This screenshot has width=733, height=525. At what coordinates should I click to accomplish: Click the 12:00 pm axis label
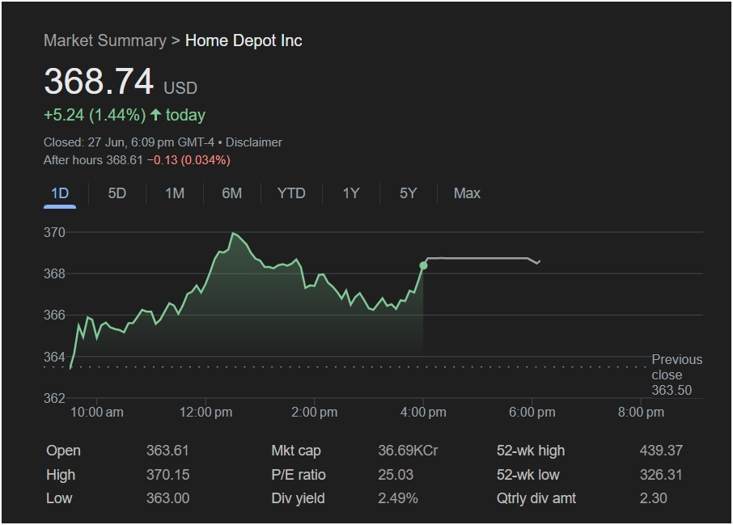pos(205,413)
